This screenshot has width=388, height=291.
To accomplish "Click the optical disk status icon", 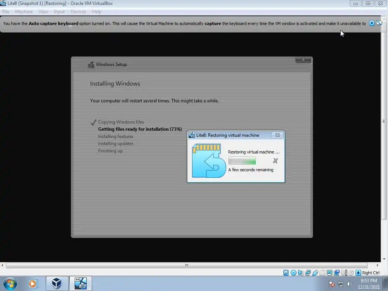I will coord(294,273).
